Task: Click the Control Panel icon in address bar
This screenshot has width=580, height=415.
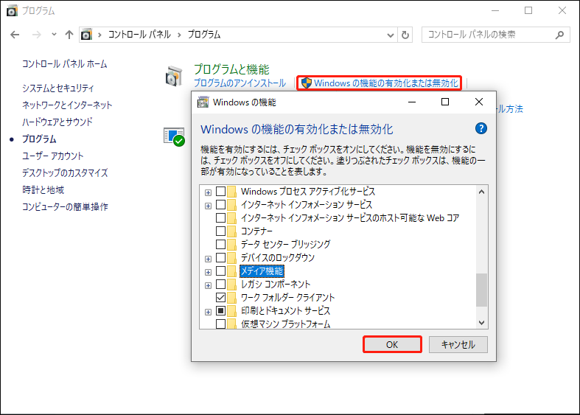Action: 86,35
